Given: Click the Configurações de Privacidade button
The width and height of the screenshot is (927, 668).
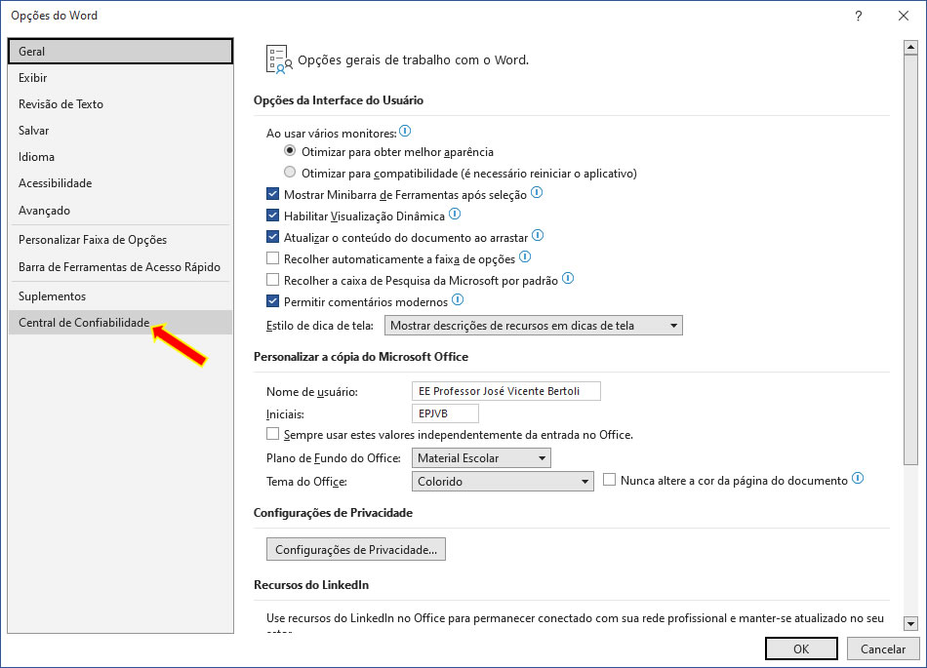Looking at the screenshot, I should [356, 549].
